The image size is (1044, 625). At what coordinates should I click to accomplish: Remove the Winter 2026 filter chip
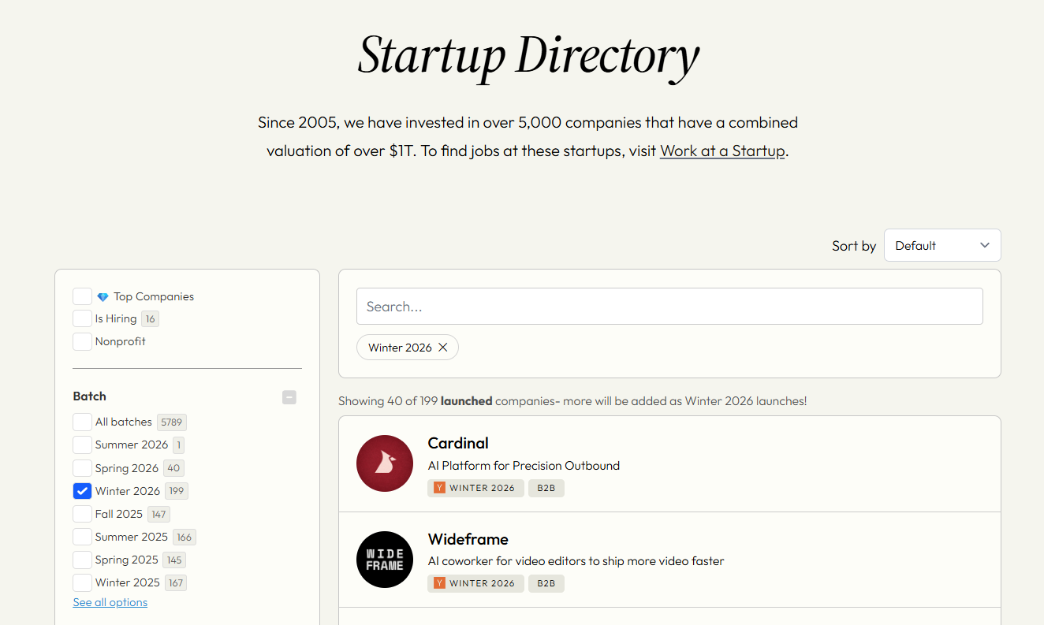pos(443,348)
